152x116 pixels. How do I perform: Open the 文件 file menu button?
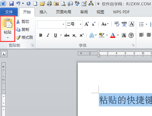[x=9, y=12]
